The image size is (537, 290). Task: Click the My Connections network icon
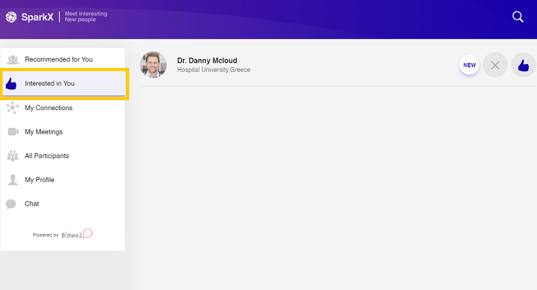(x=13, y=107)
